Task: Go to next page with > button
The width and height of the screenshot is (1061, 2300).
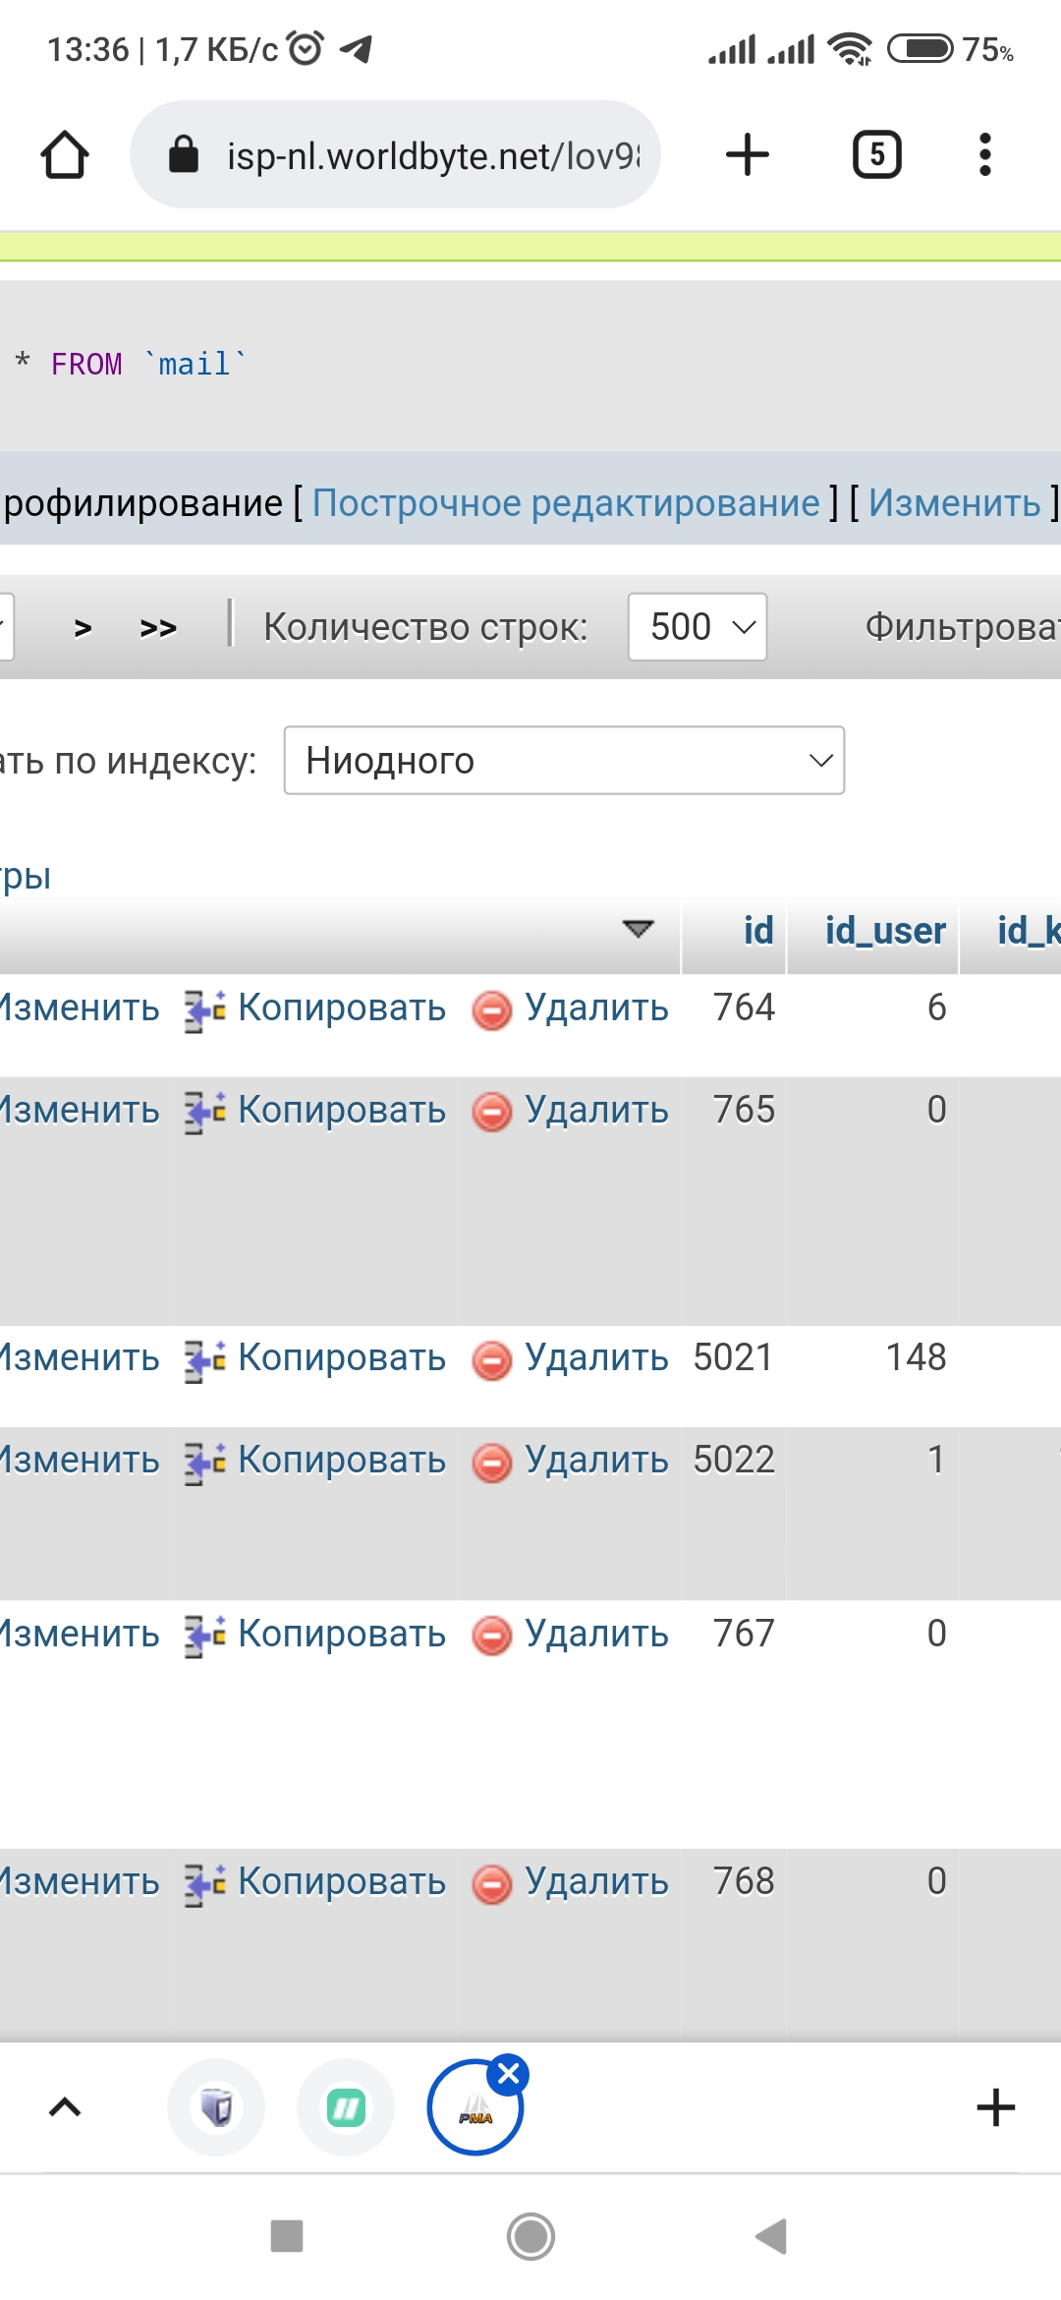Action: tap(84, 627)
